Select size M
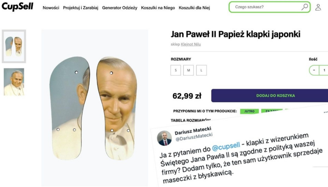The image size is (328, 187). coord(189,71)
